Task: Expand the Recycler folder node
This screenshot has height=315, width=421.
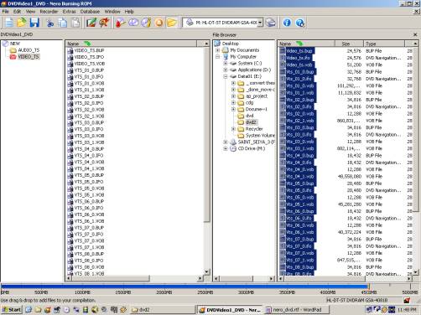Action: (233, 129)
